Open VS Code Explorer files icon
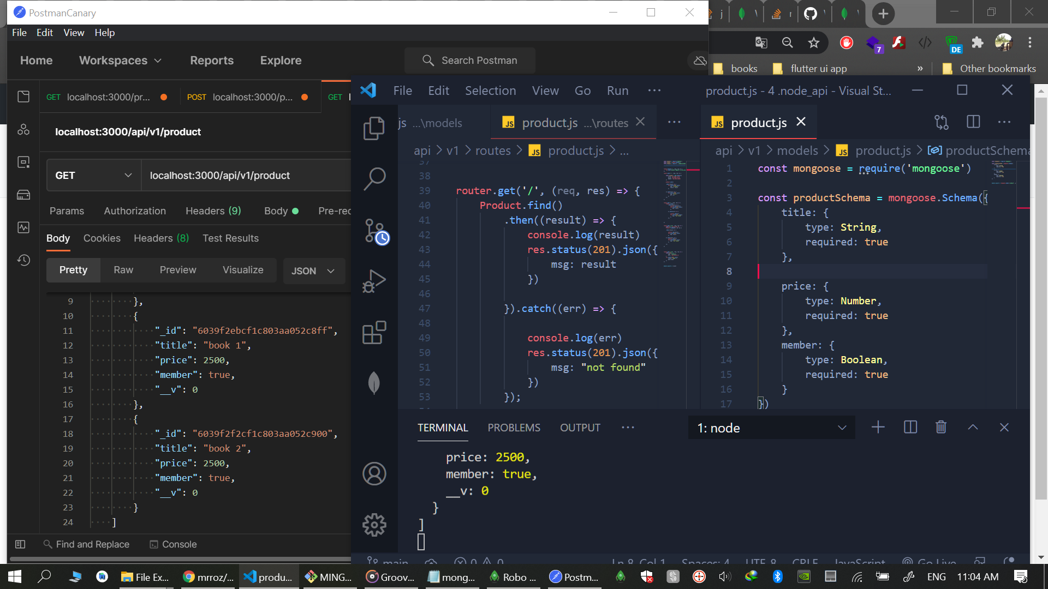The height and width of the screenshot is (589, 1048). click(374, 128)
